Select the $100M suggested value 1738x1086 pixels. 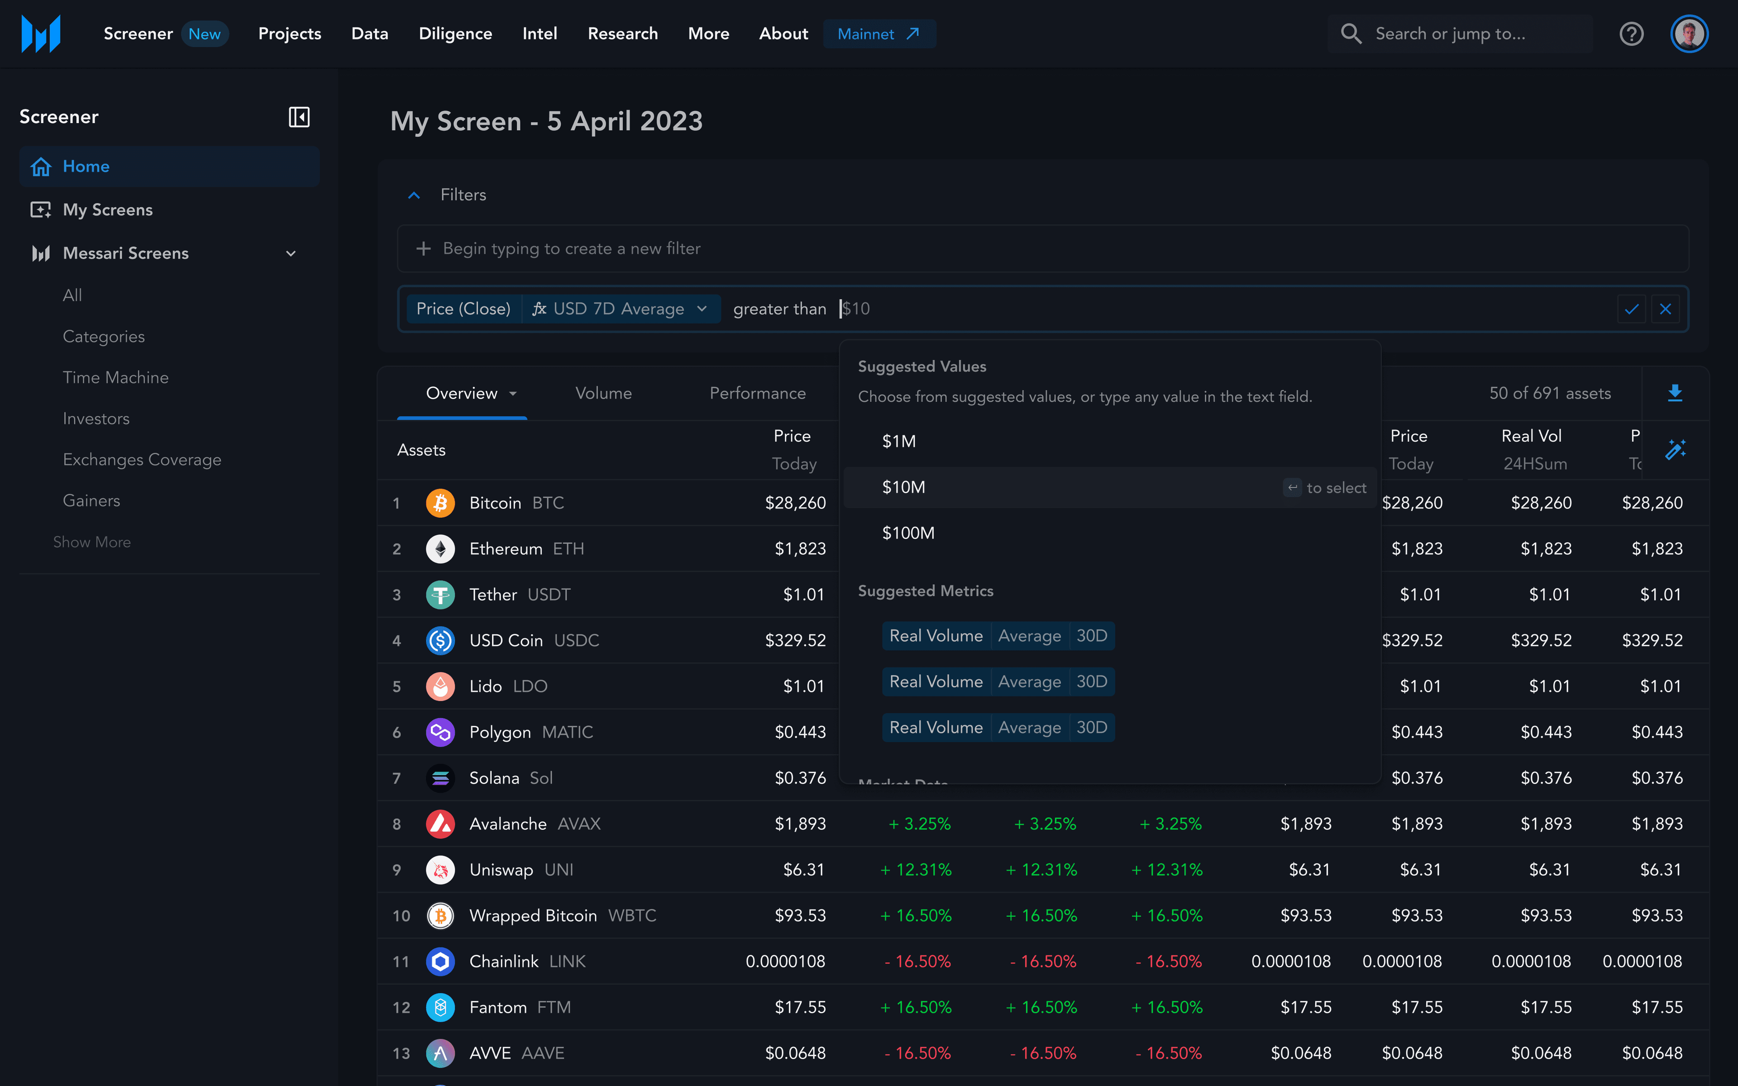point(908,533)
